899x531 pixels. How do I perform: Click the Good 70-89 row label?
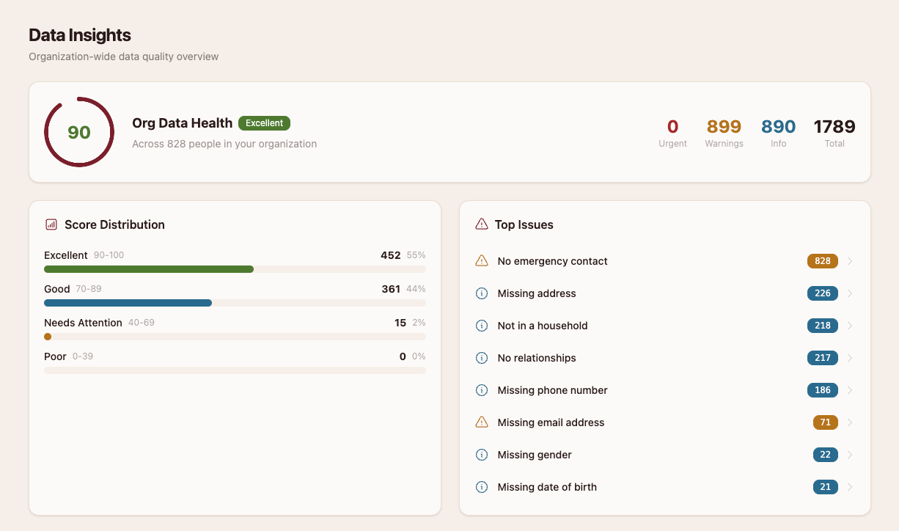pyautogui.click(x=73, y=289)
